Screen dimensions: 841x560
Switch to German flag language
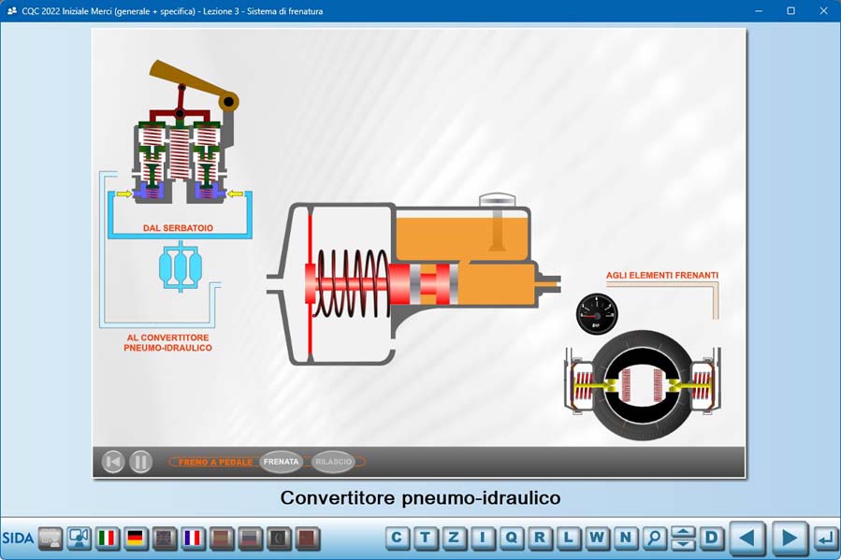pyautogui.click(x=136, y=538)
